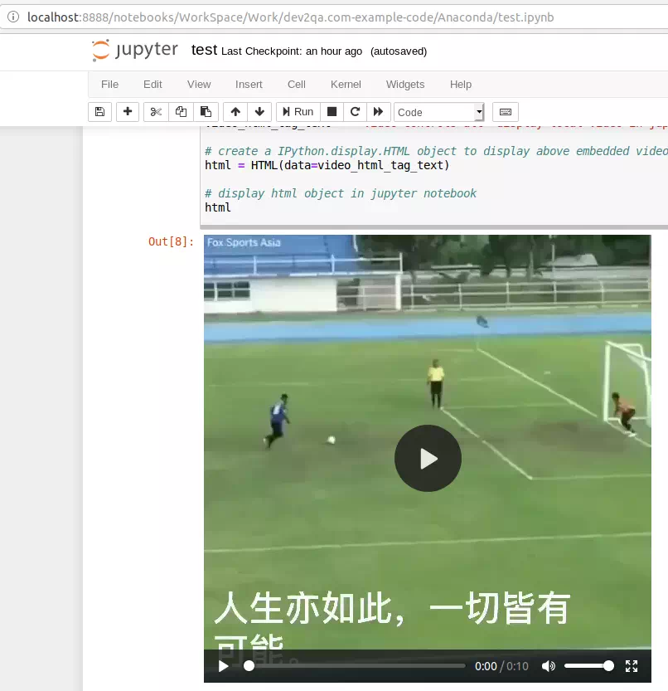
Task: Click the Last Checkpoint text
Action: click(x=292, y=51)
